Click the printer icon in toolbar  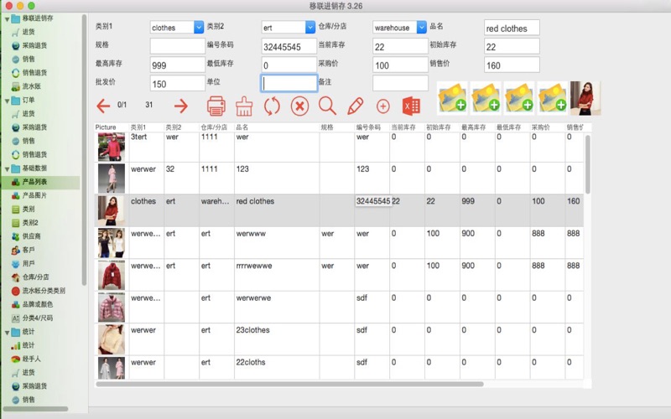coord(216,106)
